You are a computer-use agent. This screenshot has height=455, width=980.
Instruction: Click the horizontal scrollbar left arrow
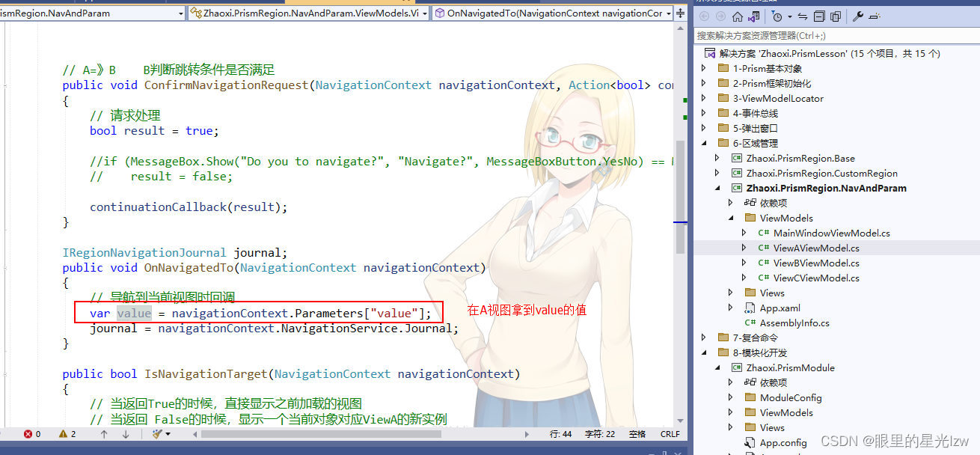click(x=196, y=434)
